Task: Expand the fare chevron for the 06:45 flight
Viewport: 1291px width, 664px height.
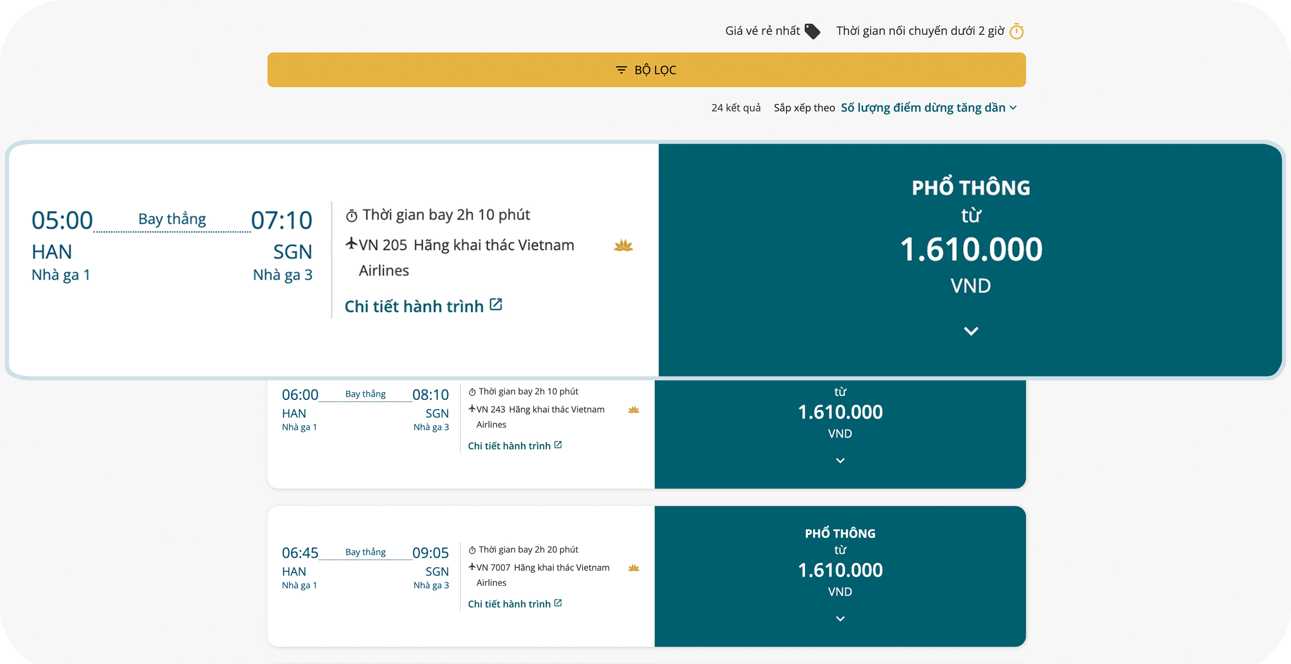Action: [x=840, y=619]
